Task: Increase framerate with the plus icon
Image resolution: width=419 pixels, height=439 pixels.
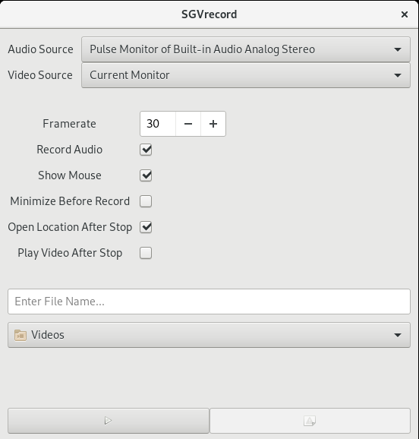Action: [213, 124]
